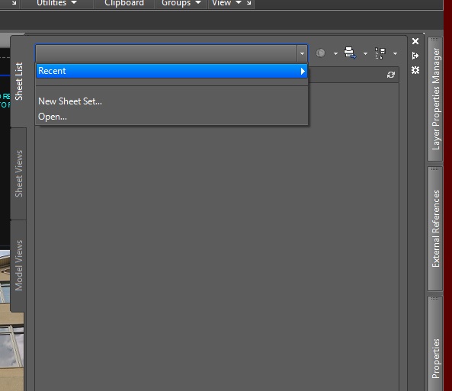The image size is (452, 391).
Task: Choose New Sheet Set... option
Action: 70,101
